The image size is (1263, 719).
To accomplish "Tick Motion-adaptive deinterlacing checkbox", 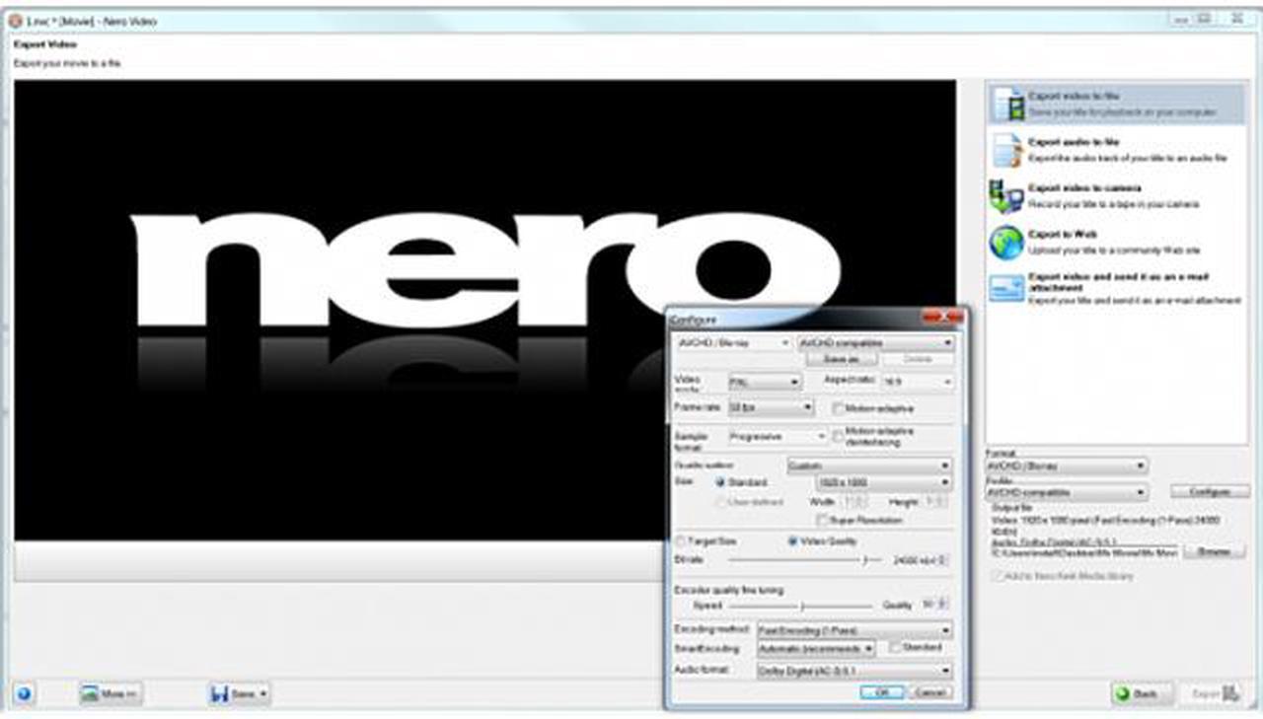I will [839, 435].
